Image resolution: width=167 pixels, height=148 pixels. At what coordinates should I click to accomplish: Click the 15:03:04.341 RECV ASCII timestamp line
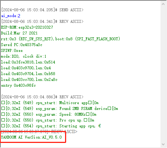[x=42, y=21]
